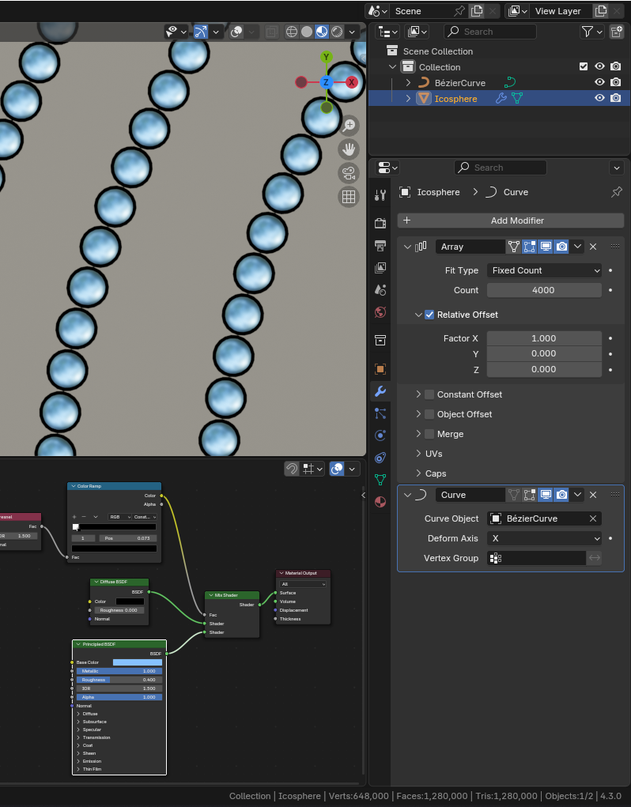Enable the Merge checkbox in Array modifier
This screenshot has height=807, width=631.
[430, 434]
